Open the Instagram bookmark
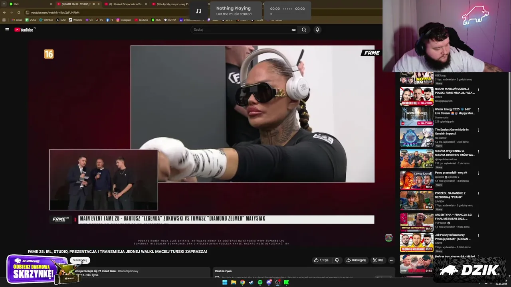Screen dimensions: 511x287 click(124, 20)
